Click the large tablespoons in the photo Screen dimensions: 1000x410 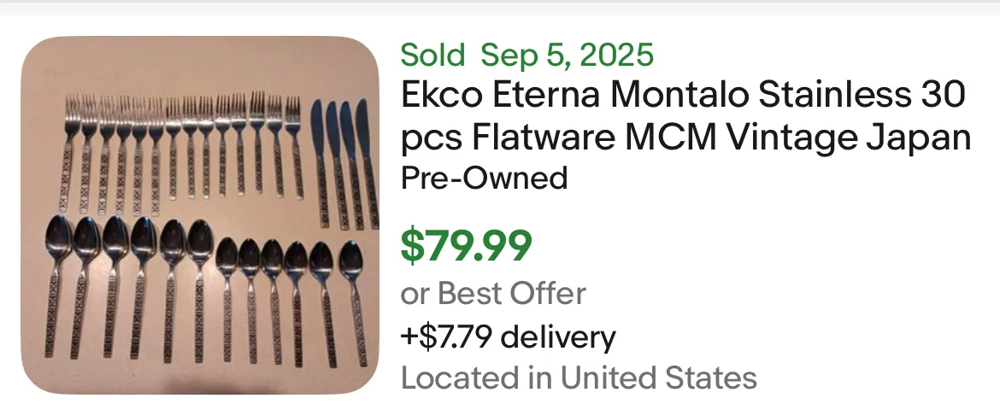128,282
